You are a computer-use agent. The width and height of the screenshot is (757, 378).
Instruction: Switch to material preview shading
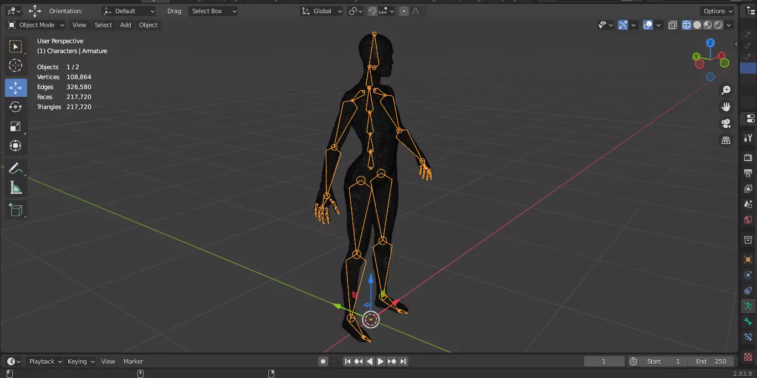click(708, 25)
